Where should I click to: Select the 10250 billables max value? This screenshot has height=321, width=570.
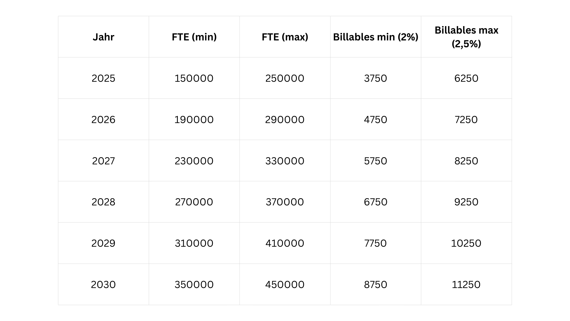tap(466, 243)
